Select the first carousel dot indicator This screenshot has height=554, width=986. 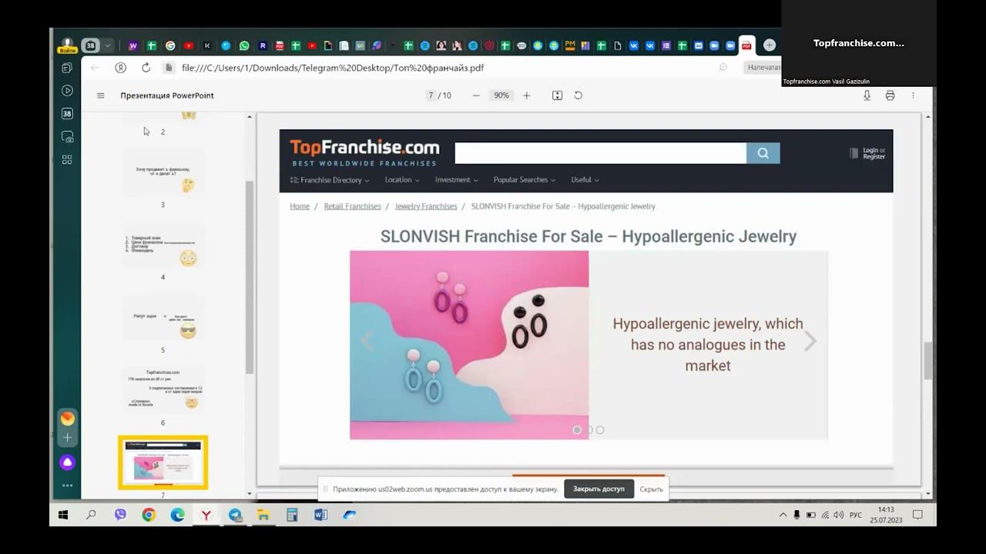[577, 430]
